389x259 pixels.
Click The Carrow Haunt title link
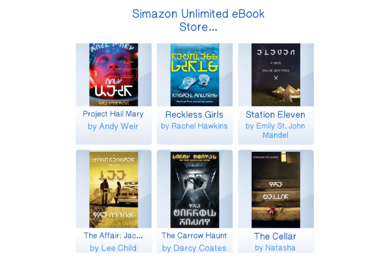coord(194,235)
